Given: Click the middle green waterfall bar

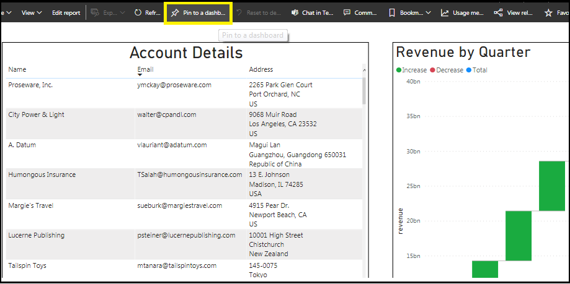Looking at the screenshot, I should click(x=519, y=236).
